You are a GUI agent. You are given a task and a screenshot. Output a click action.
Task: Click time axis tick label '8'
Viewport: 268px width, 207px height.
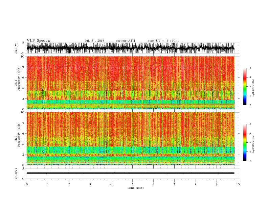click(x=196, y=184)
